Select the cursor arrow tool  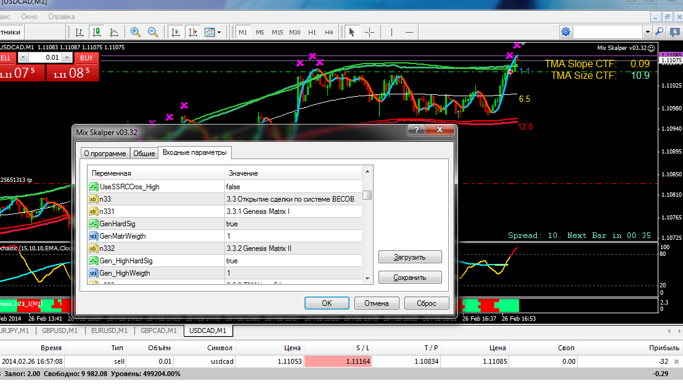point(352,32)
